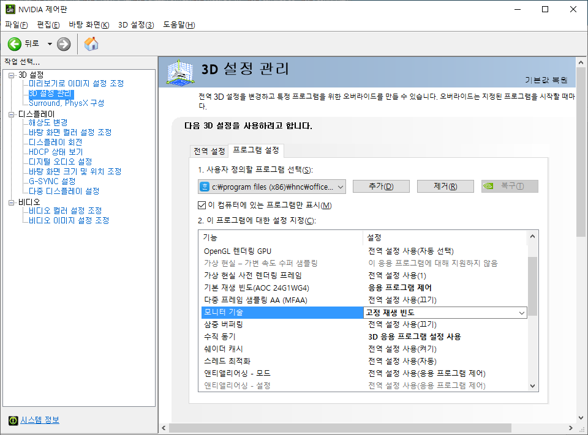
Task: Go to the Home page icon
Action: [91, 44]
